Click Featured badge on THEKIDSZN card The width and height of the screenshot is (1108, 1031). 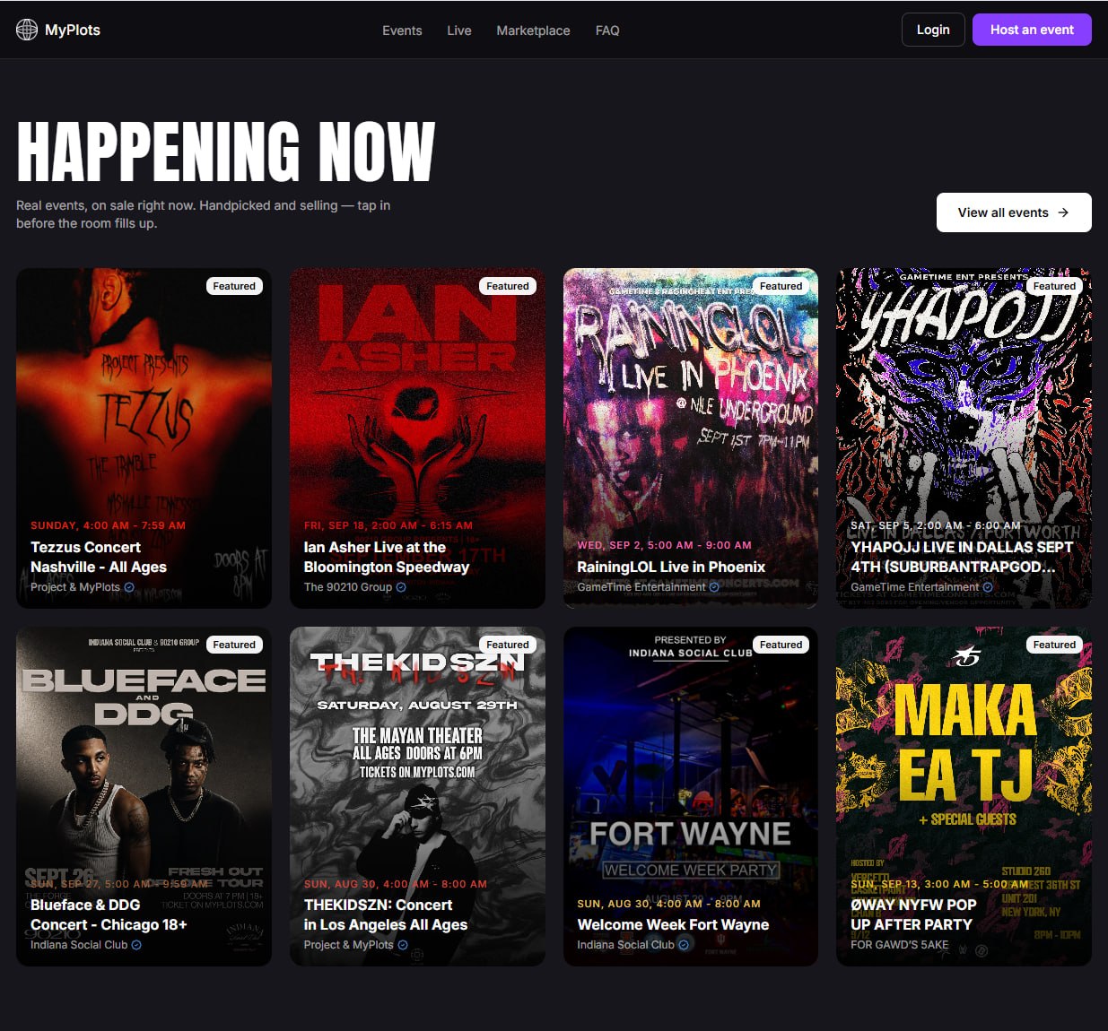click(x=508, y=645)
